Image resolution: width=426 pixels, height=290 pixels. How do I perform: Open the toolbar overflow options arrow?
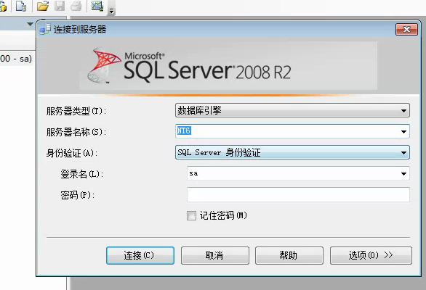(111, 11)
